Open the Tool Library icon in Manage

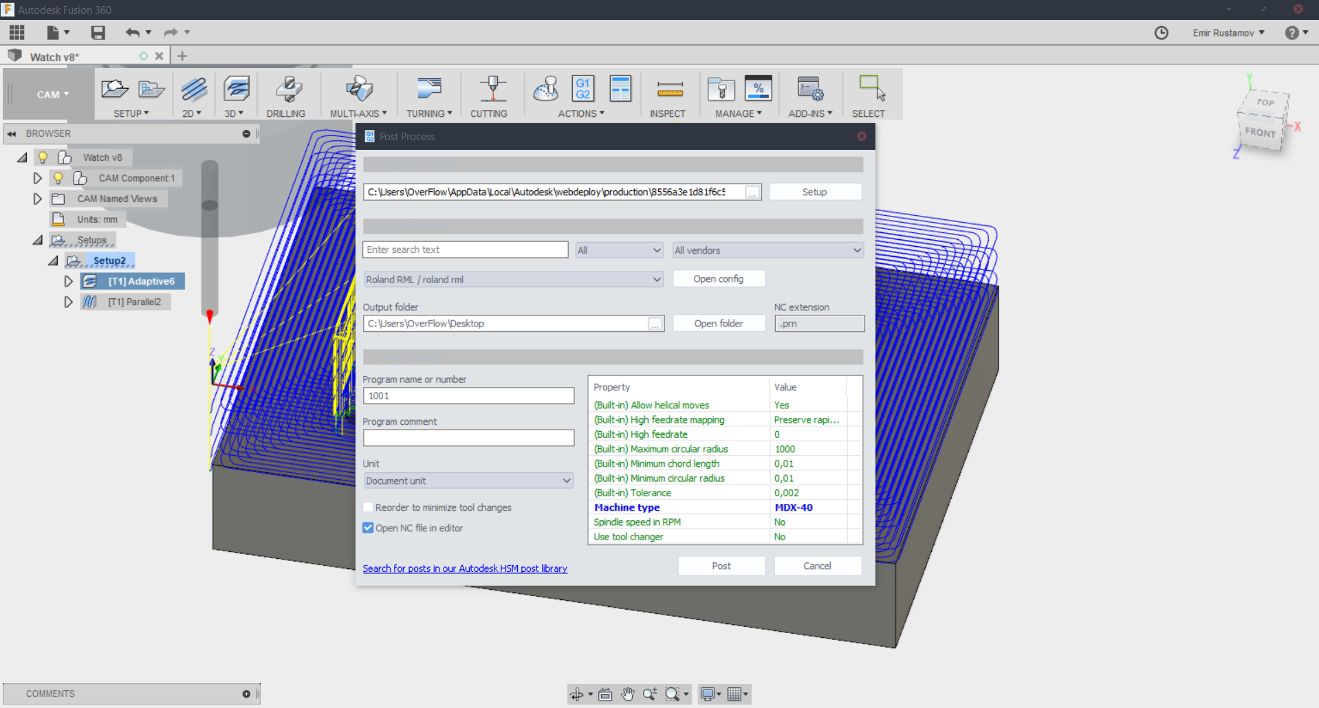click(721, 89)
